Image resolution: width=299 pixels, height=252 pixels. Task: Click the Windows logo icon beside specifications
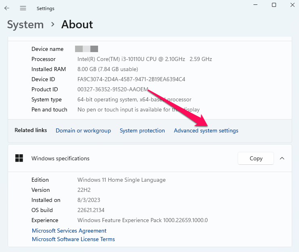(19, 158)
